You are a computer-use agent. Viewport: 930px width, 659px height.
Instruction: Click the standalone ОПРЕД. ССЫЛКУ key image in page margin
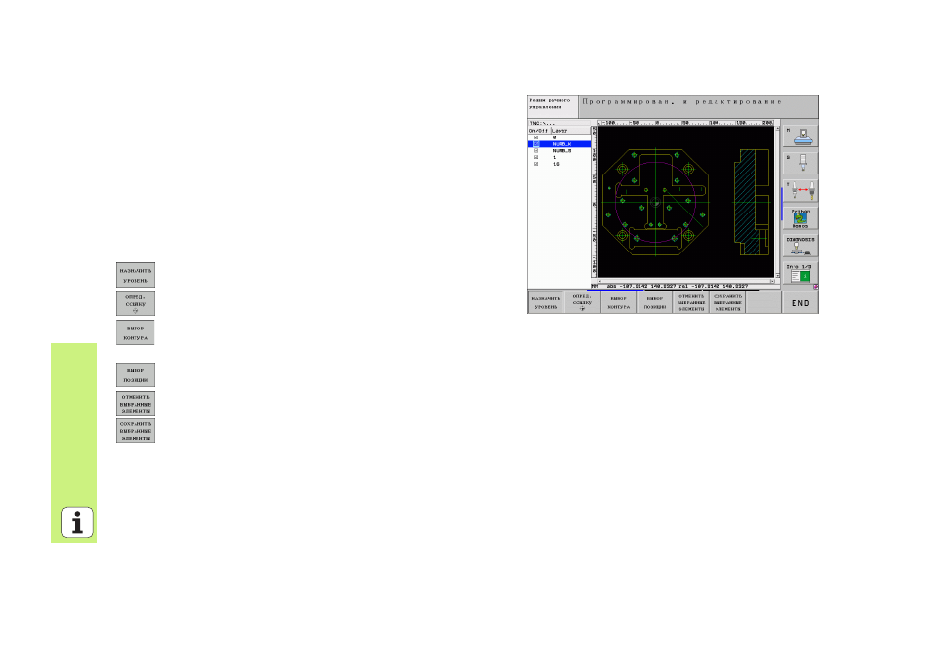[x=136, y=304]
